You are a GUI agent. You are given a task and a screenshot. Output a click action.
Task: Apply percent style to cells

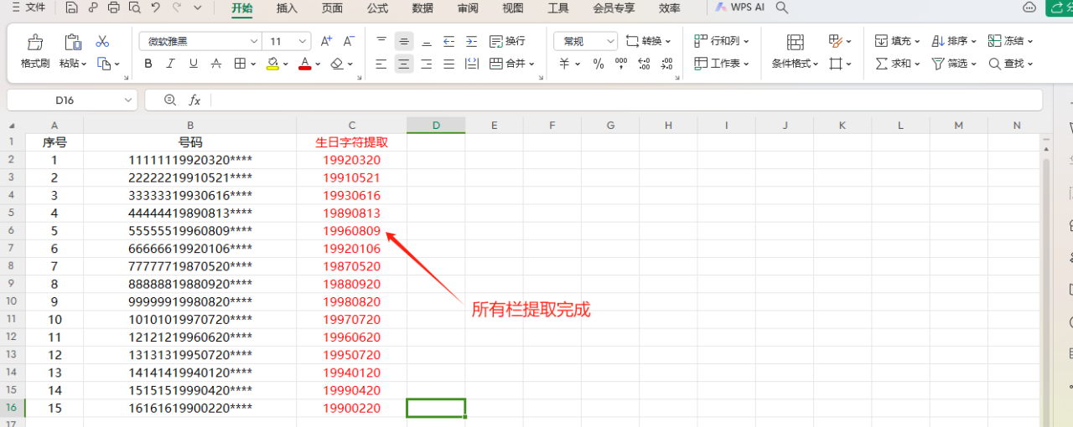tap(599, 64)
